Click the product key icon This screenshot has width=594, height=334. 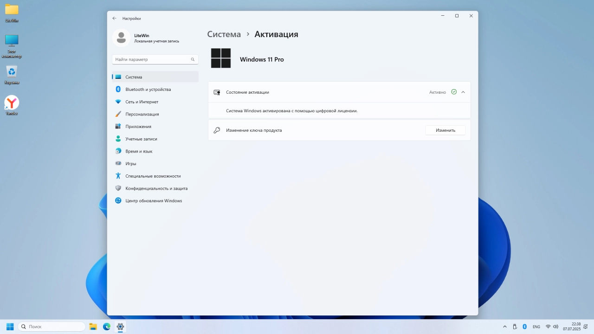point(217,130)
